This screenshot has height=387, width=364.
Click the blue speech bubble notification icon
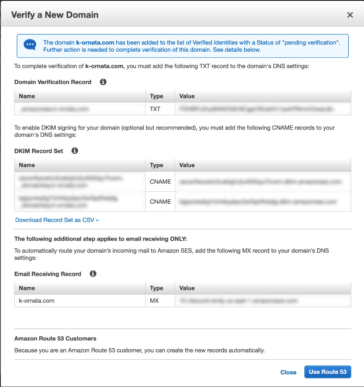[30, 45]
